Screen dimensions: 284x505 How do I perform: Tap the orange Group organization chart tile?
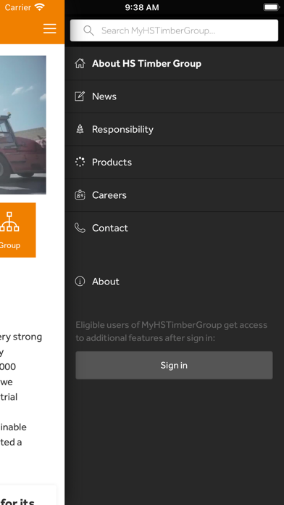[17, 230]
